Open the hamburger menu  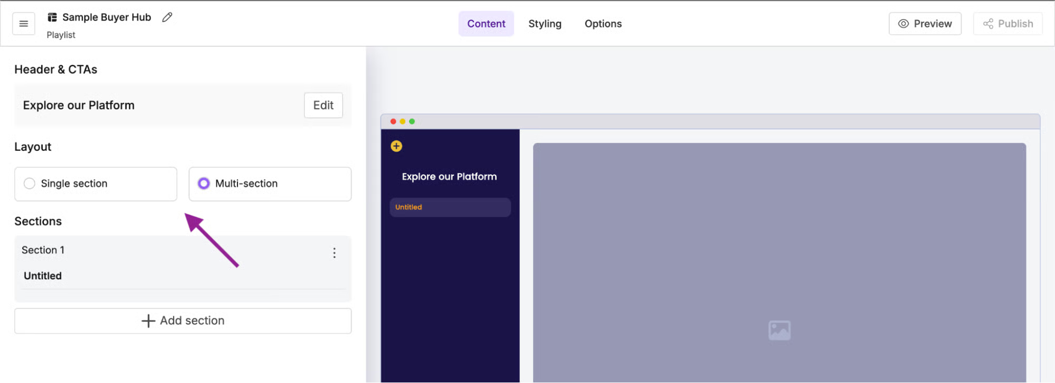pyautogui.click(x=23, y=24)
